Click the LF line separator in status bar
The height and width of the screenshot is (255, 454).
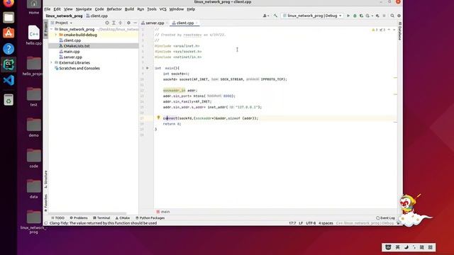[x=301, y=223]
